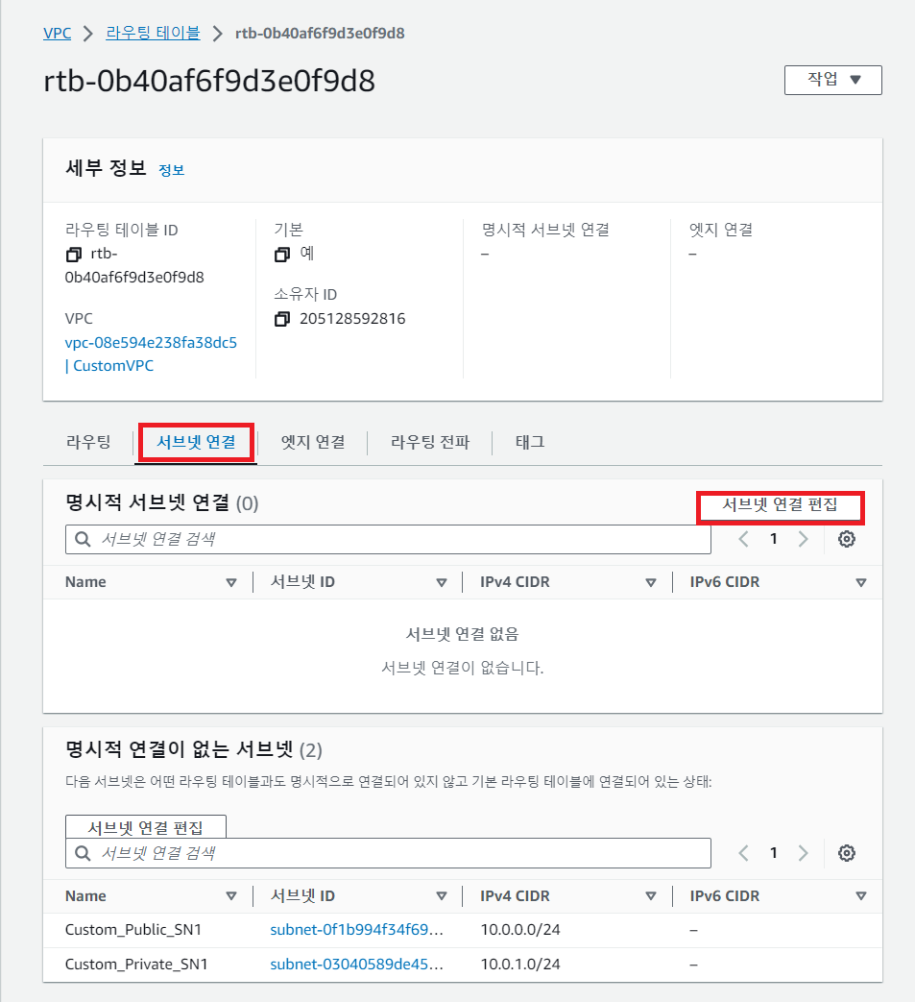Click page number 1 in lower table pagination
This screenshot has width=915, height=1002.
pos(773,852)
